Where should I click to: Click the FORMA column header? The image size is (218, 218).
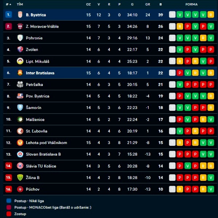pyautogui.click(x=191, y=4)
